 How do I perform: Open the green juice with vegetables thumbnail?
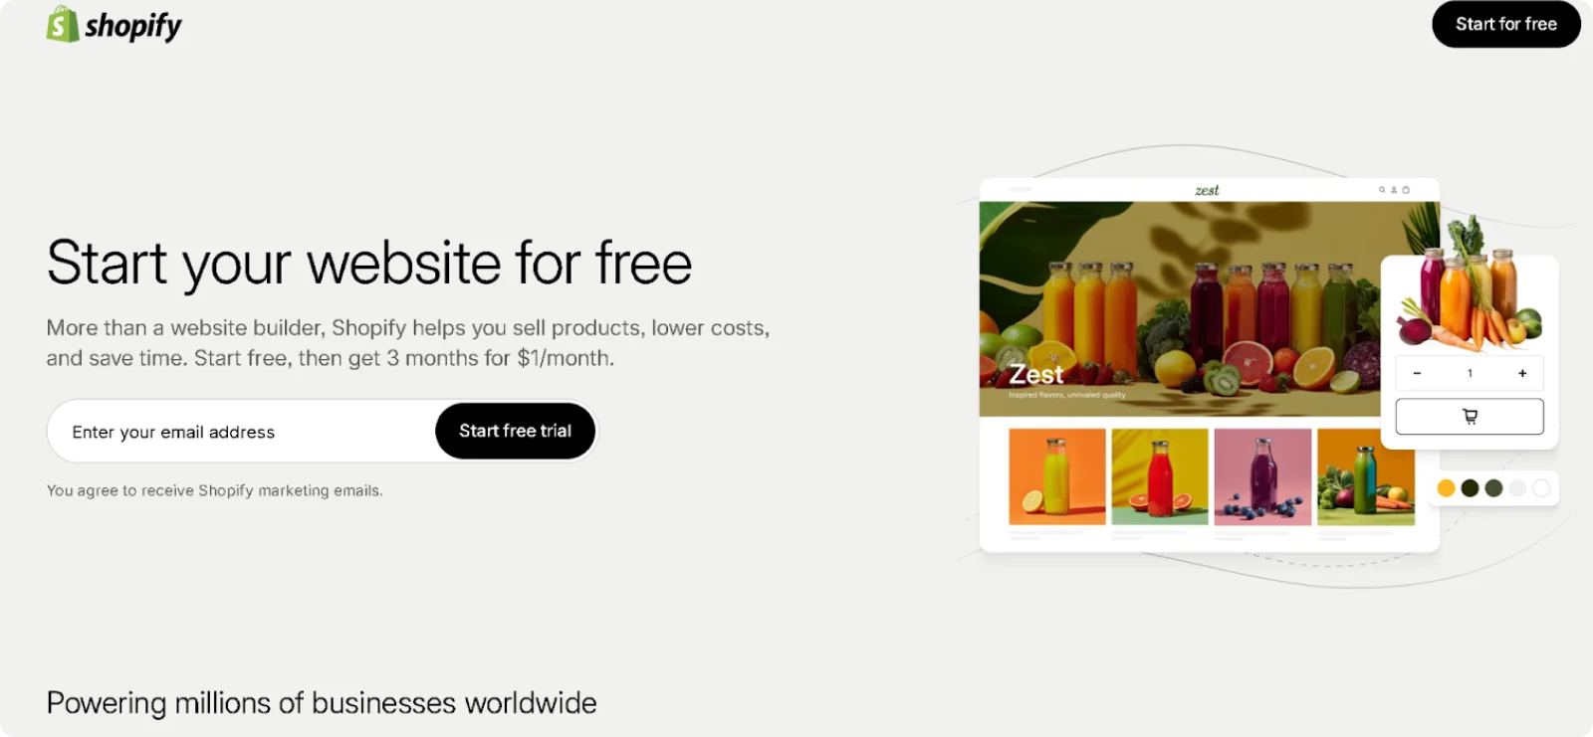1366,476
